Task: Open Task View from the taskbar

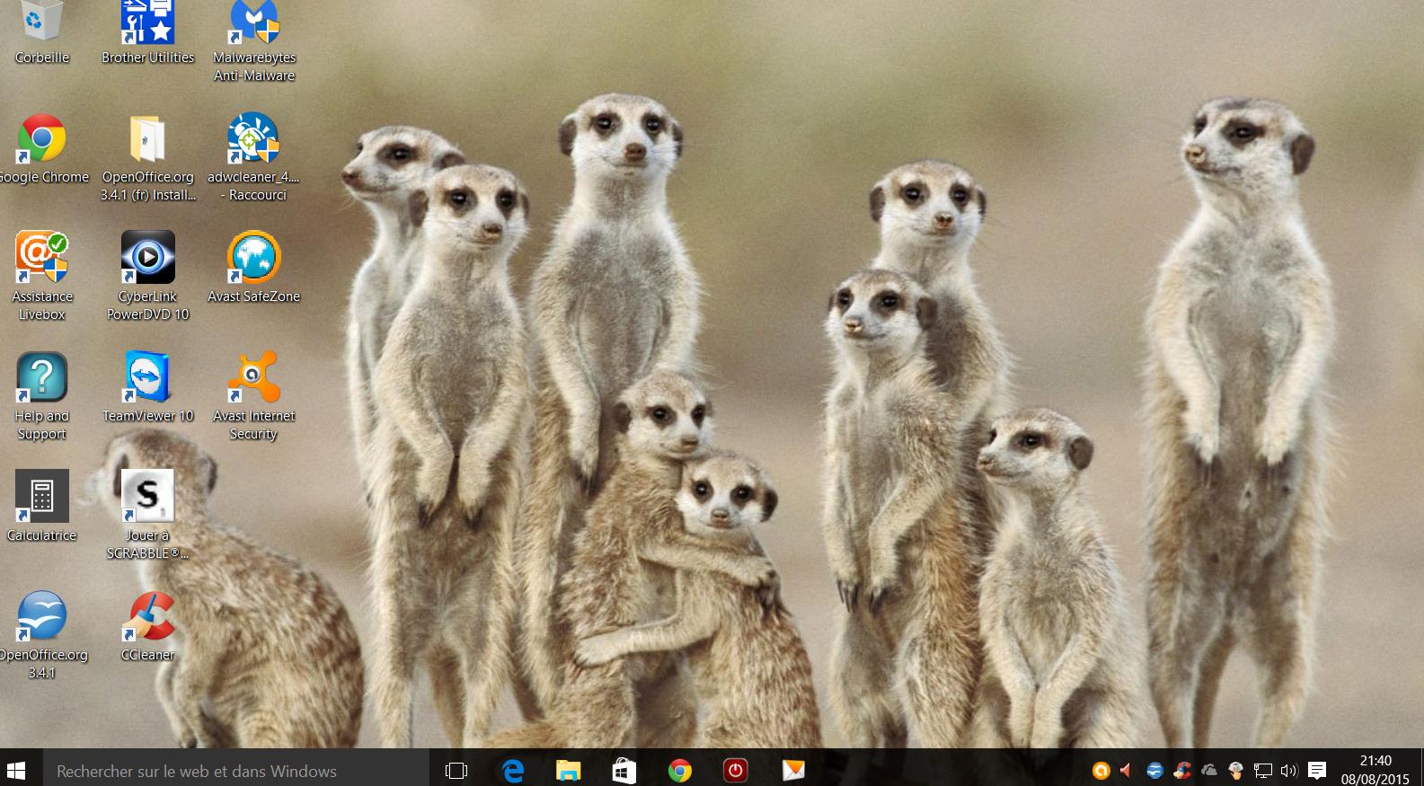Action: point(456,771)
